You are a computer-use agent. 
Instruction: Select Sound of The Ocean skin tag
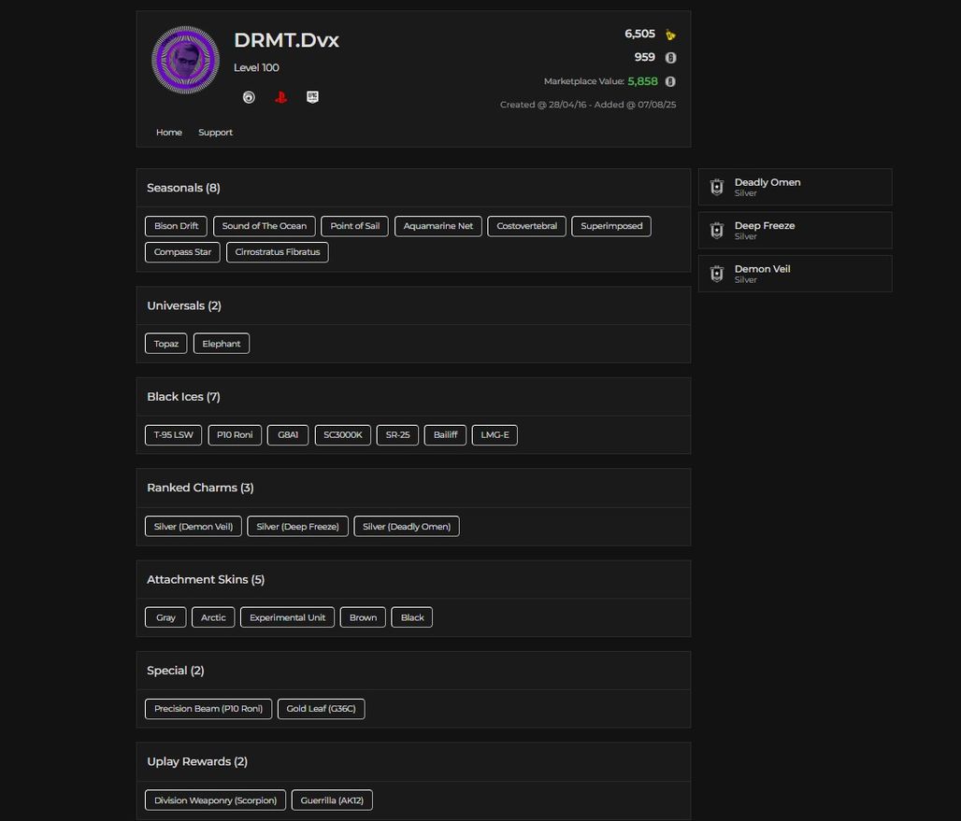tap(265, 226)
